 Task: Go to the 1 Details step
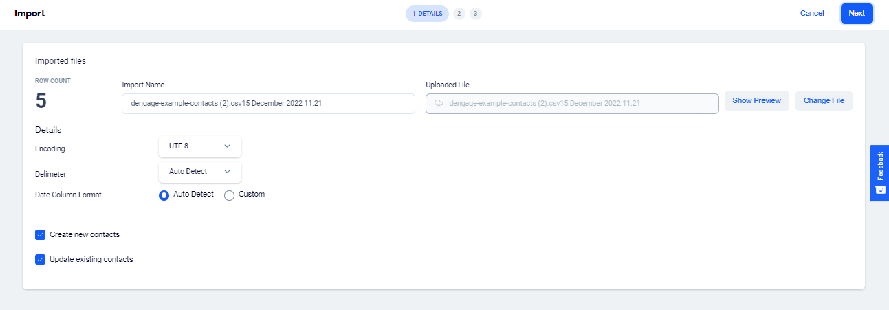point(427,14)
